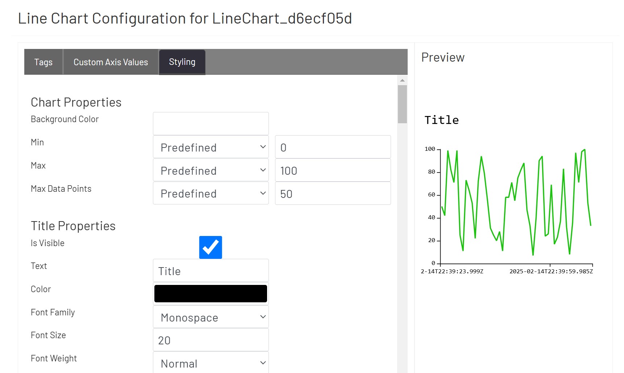Viewport: 624px width, 373px height.
Task: Click the Max value field showing 100
Action: pyautogui.click(x=332, y=170)
